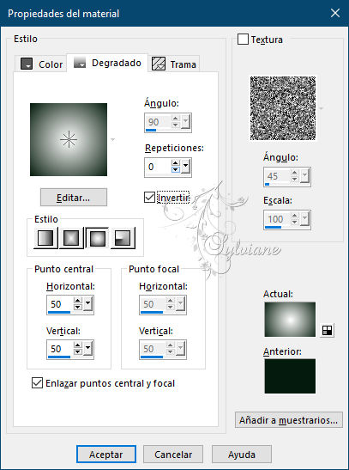
Task: Select the rectangular gradient style icon
Action: pos(71,238)
